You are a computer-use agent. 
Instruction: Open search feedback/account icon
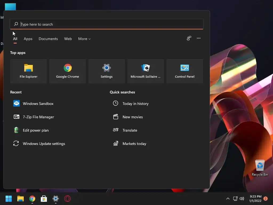tap(189, 38)
